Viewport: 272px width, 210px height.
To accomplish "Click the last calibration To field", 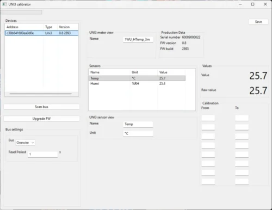I will [242, 182].
